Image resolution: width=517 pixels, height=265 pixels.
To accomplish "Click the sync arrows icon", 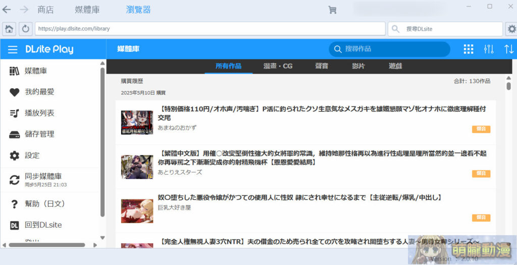I will (x=14, y=180).
